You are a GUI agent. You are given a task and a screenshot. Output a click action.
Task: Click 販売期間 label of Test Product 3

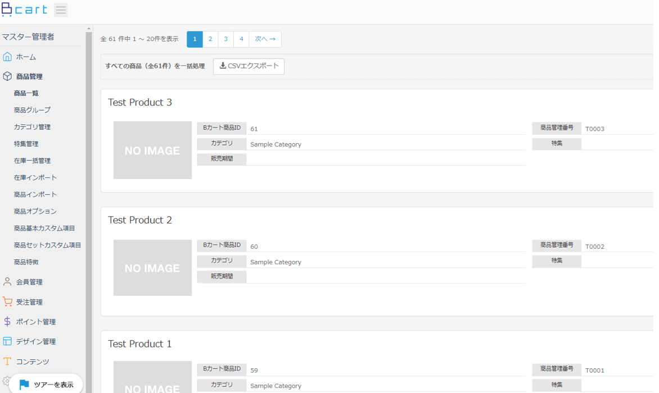222,159
